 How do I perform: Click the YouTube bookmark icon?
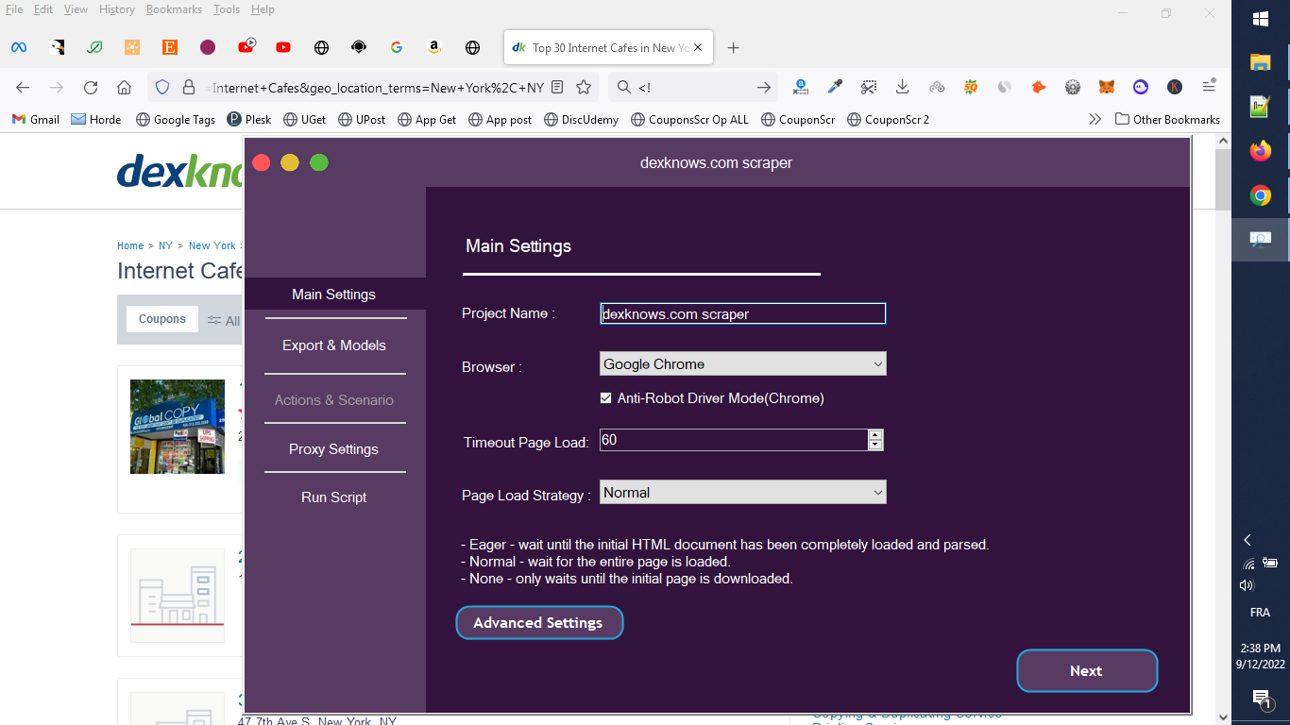click(x=283, y=47)
